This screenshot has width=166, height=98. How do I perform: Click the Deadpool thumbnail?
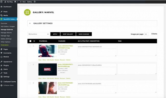pyautogui.click(x=48, y=51)
